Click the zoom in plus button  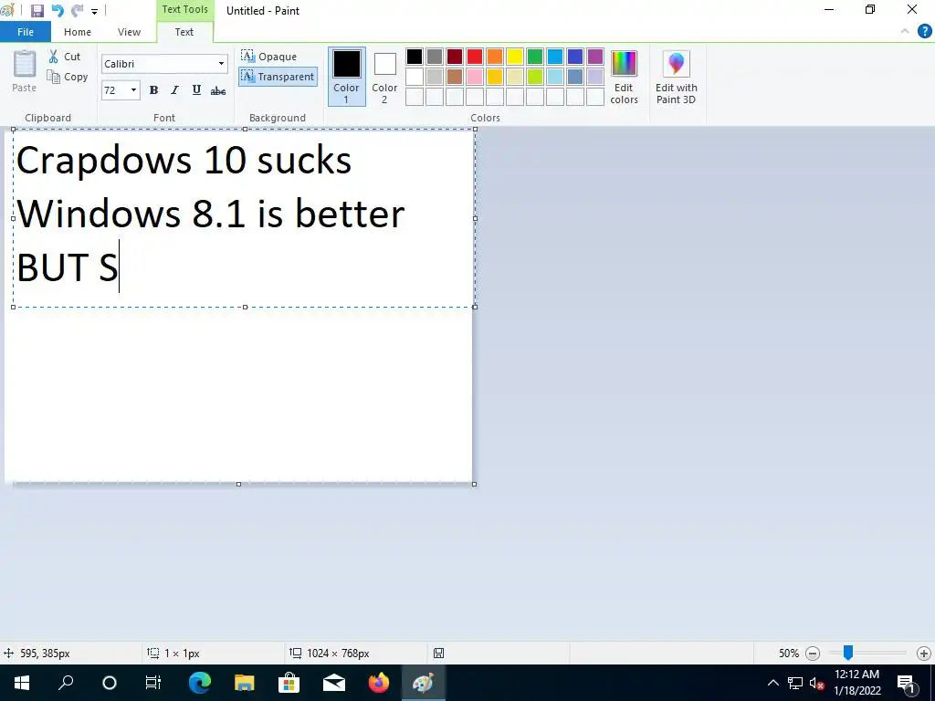pos(924,654)
